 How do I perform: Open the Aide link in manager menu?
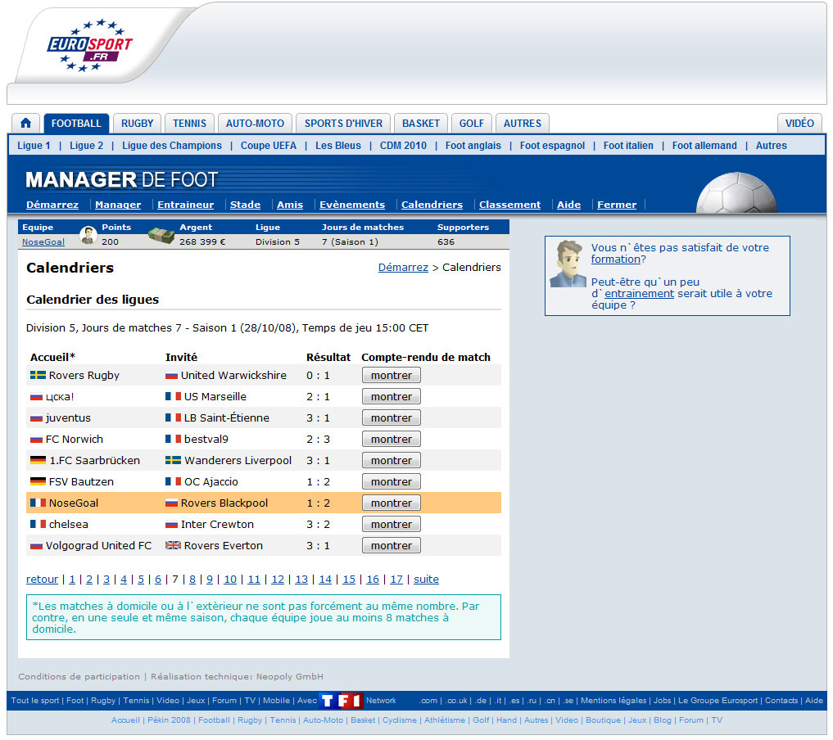tap(568, 205)
